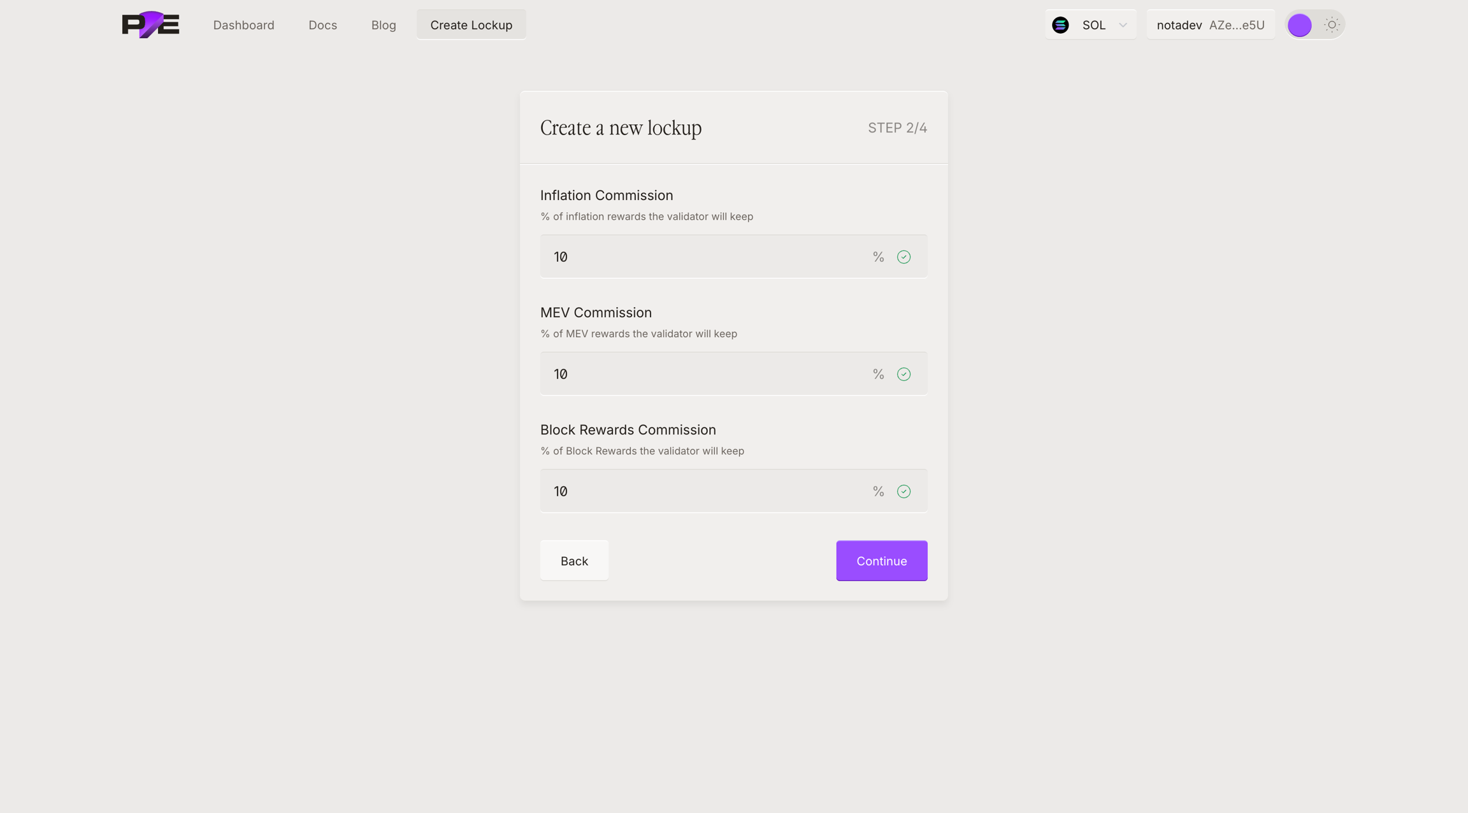Click Inflation Commission green checkmark icon
This screenshot has width=1468, height=813.
coord(903,257)
